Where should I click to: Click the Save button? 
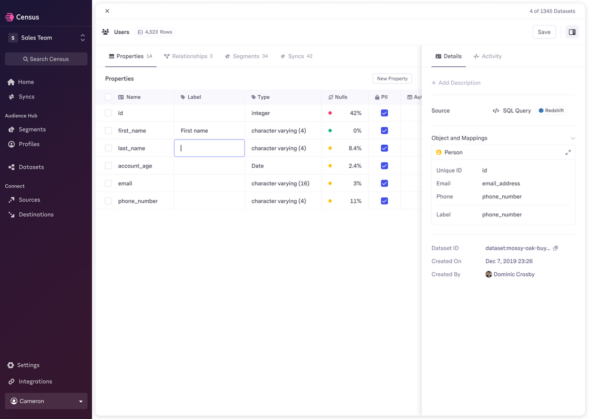544,32
